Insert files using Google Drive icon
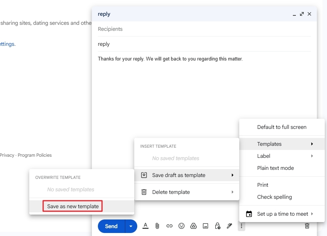The height and width of the screenshot is (236, 327). pyautogui.click(x=193, y=226)
